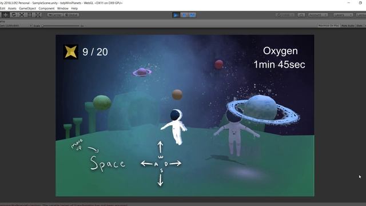Viewport: 366px width, 206px height.
Task: Click the small pink ringed planet
Action: tap(142, 72)
